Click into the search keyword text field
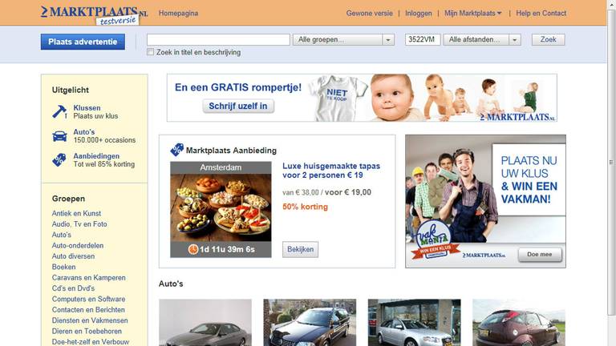 [x=218, y=39]
